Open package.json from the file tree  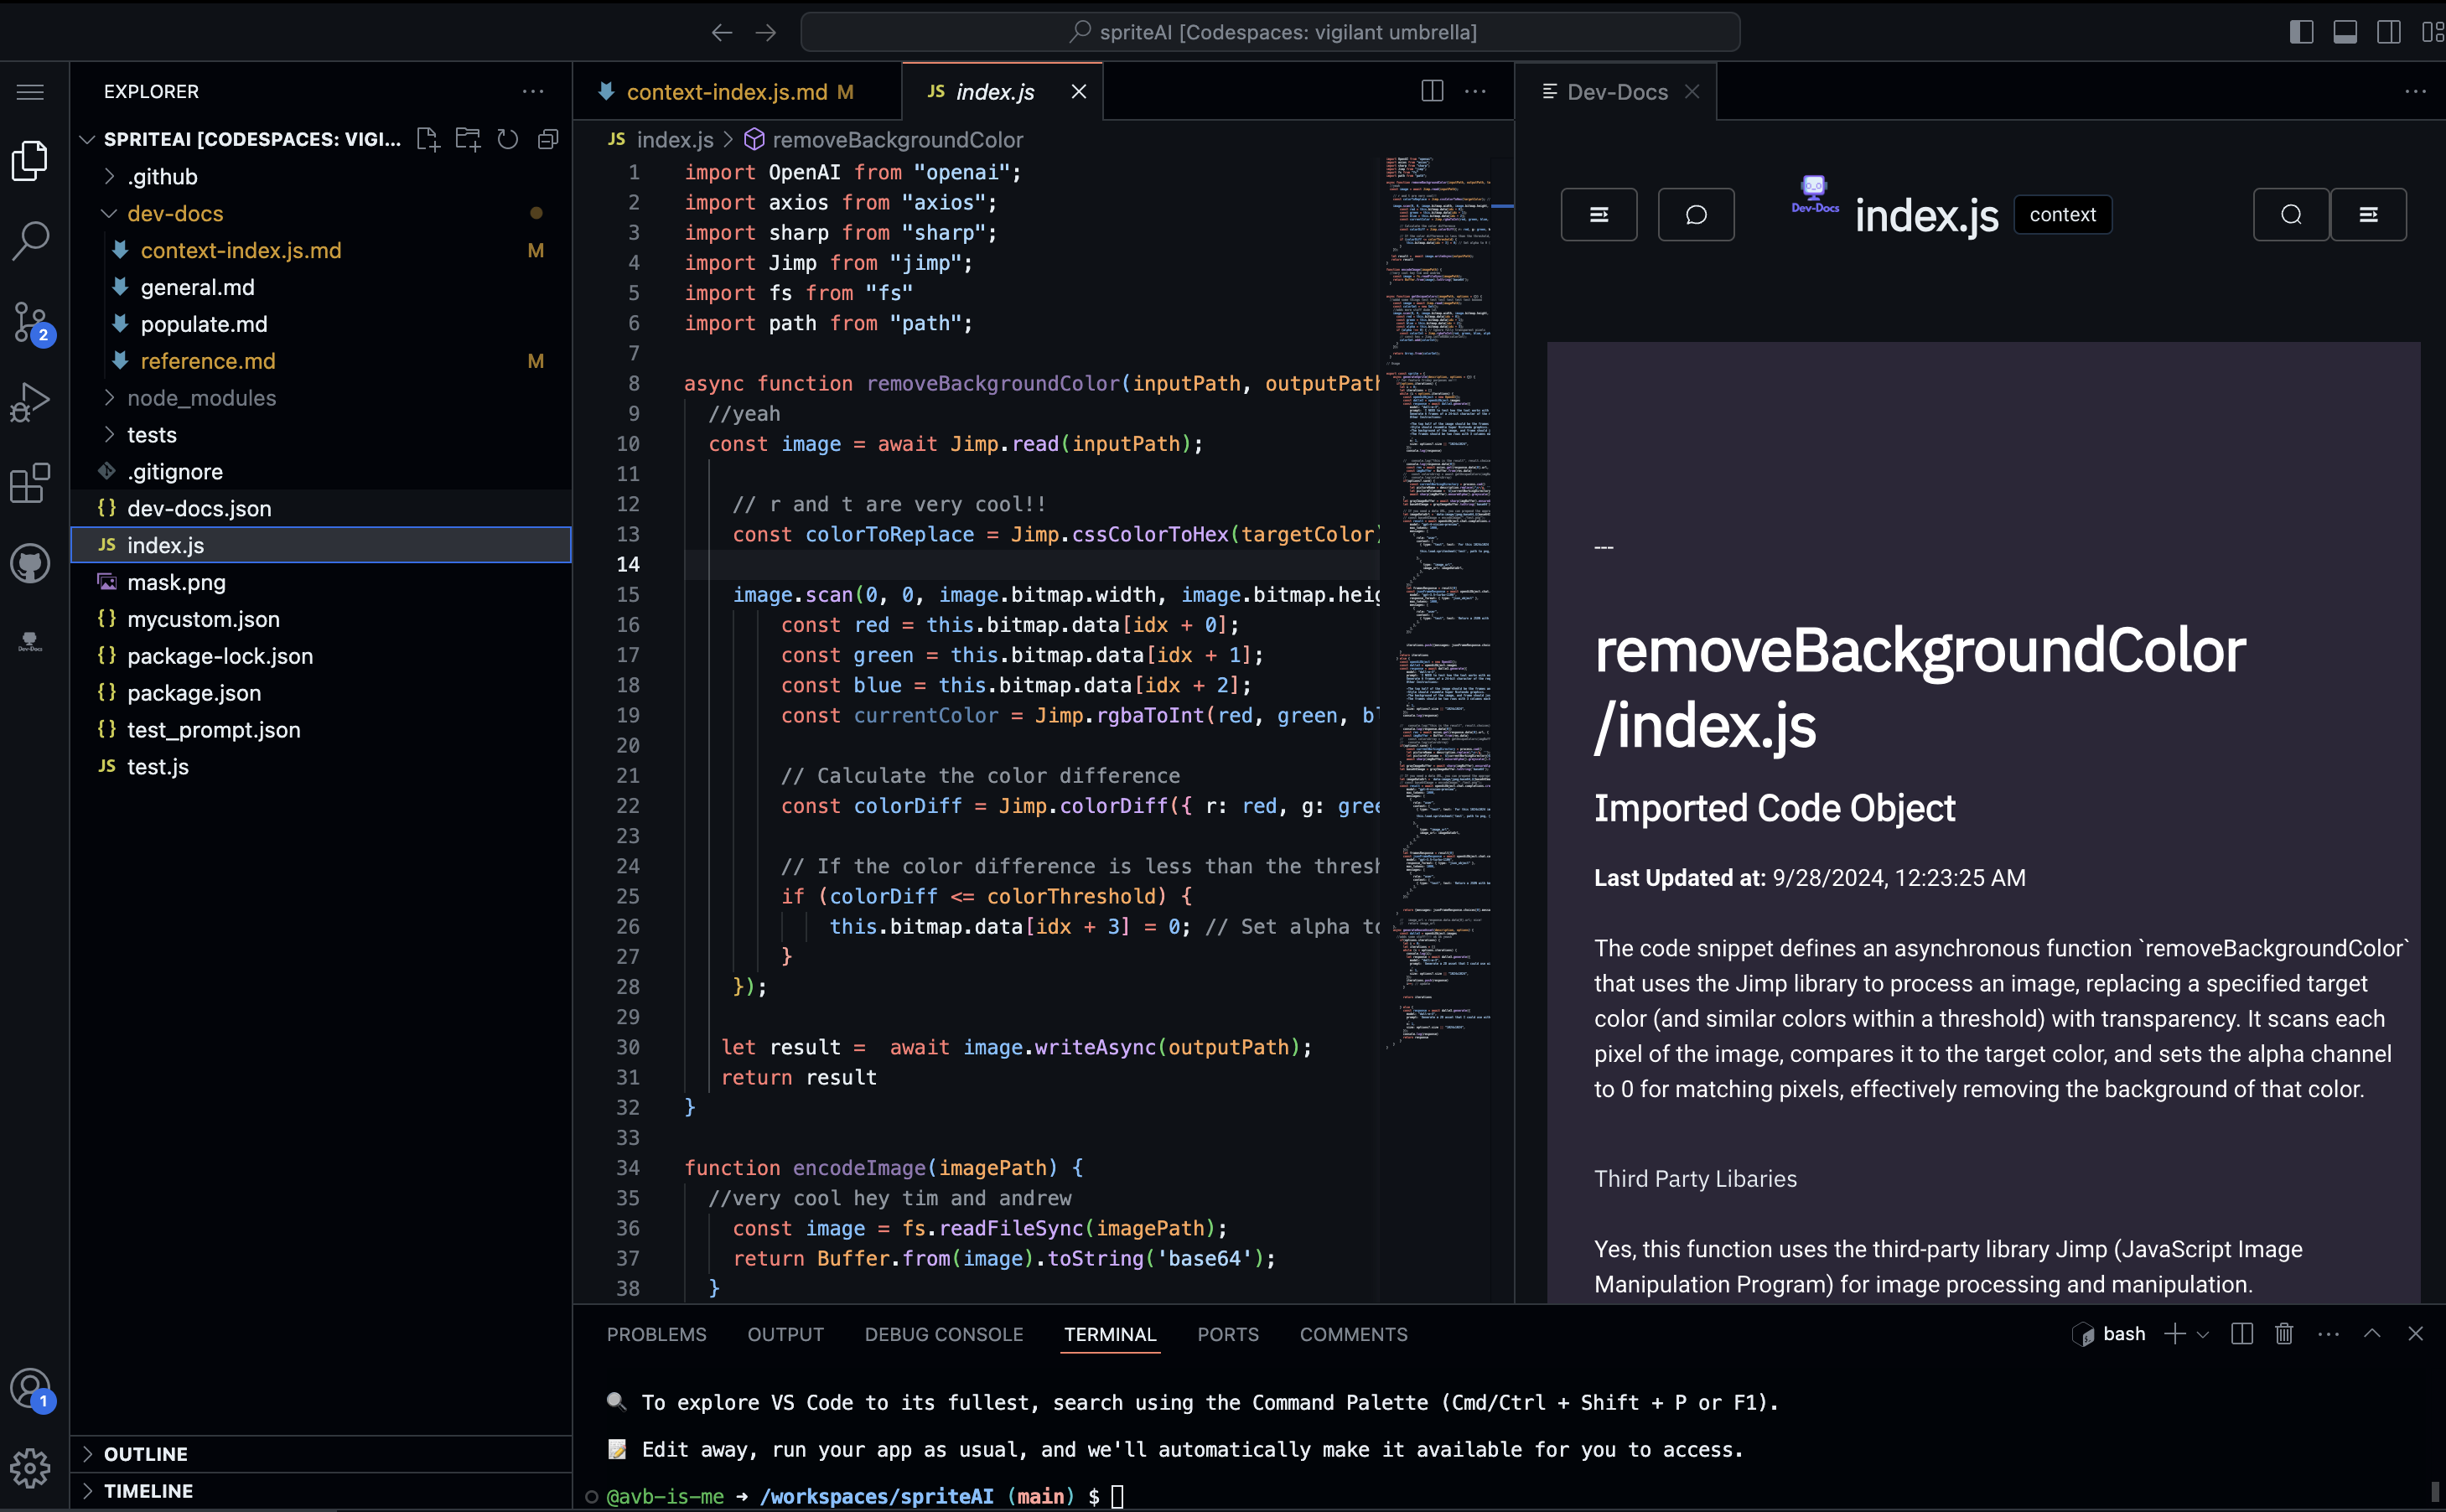[x=194, y=692]
